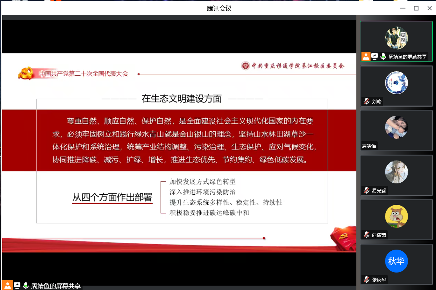Click the orange host icon in 周靖鱼's participant tile

pyautogui.click(x=366, y=57)
